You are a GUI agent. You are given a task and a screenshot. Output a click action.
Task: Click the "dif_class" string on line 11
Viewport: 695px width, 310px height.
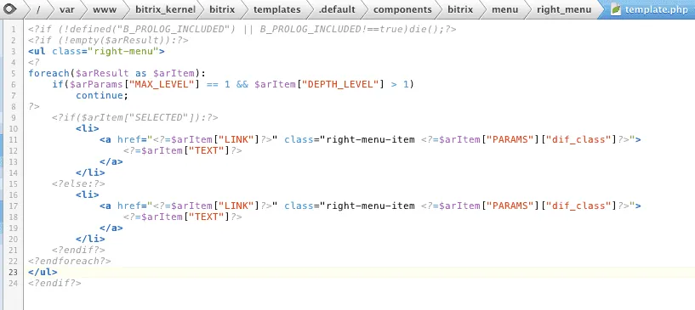(x=578, y=140)
